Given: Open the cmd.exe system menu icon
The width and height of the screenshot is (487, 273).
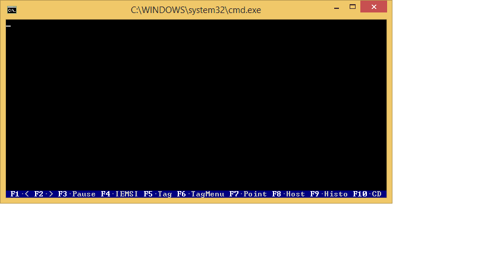Looking at the screenshot, I should pyautogui.click(x=12, y=10).
